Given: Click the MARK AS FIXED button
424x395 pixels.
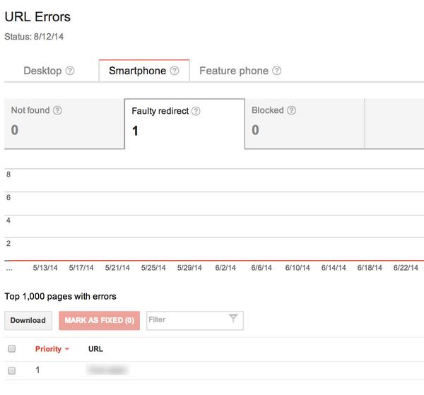Looking at the screenshot, I should (100, 320).
